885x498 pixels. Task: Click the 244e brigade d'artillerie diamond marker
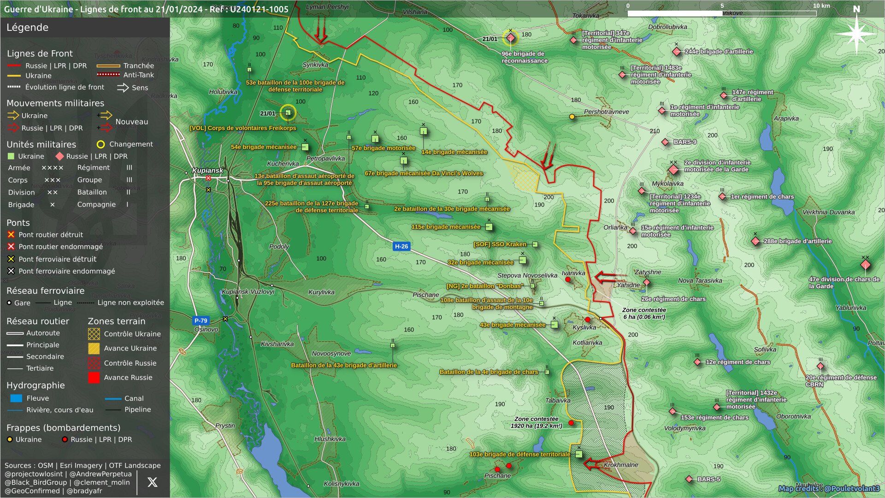676,52
